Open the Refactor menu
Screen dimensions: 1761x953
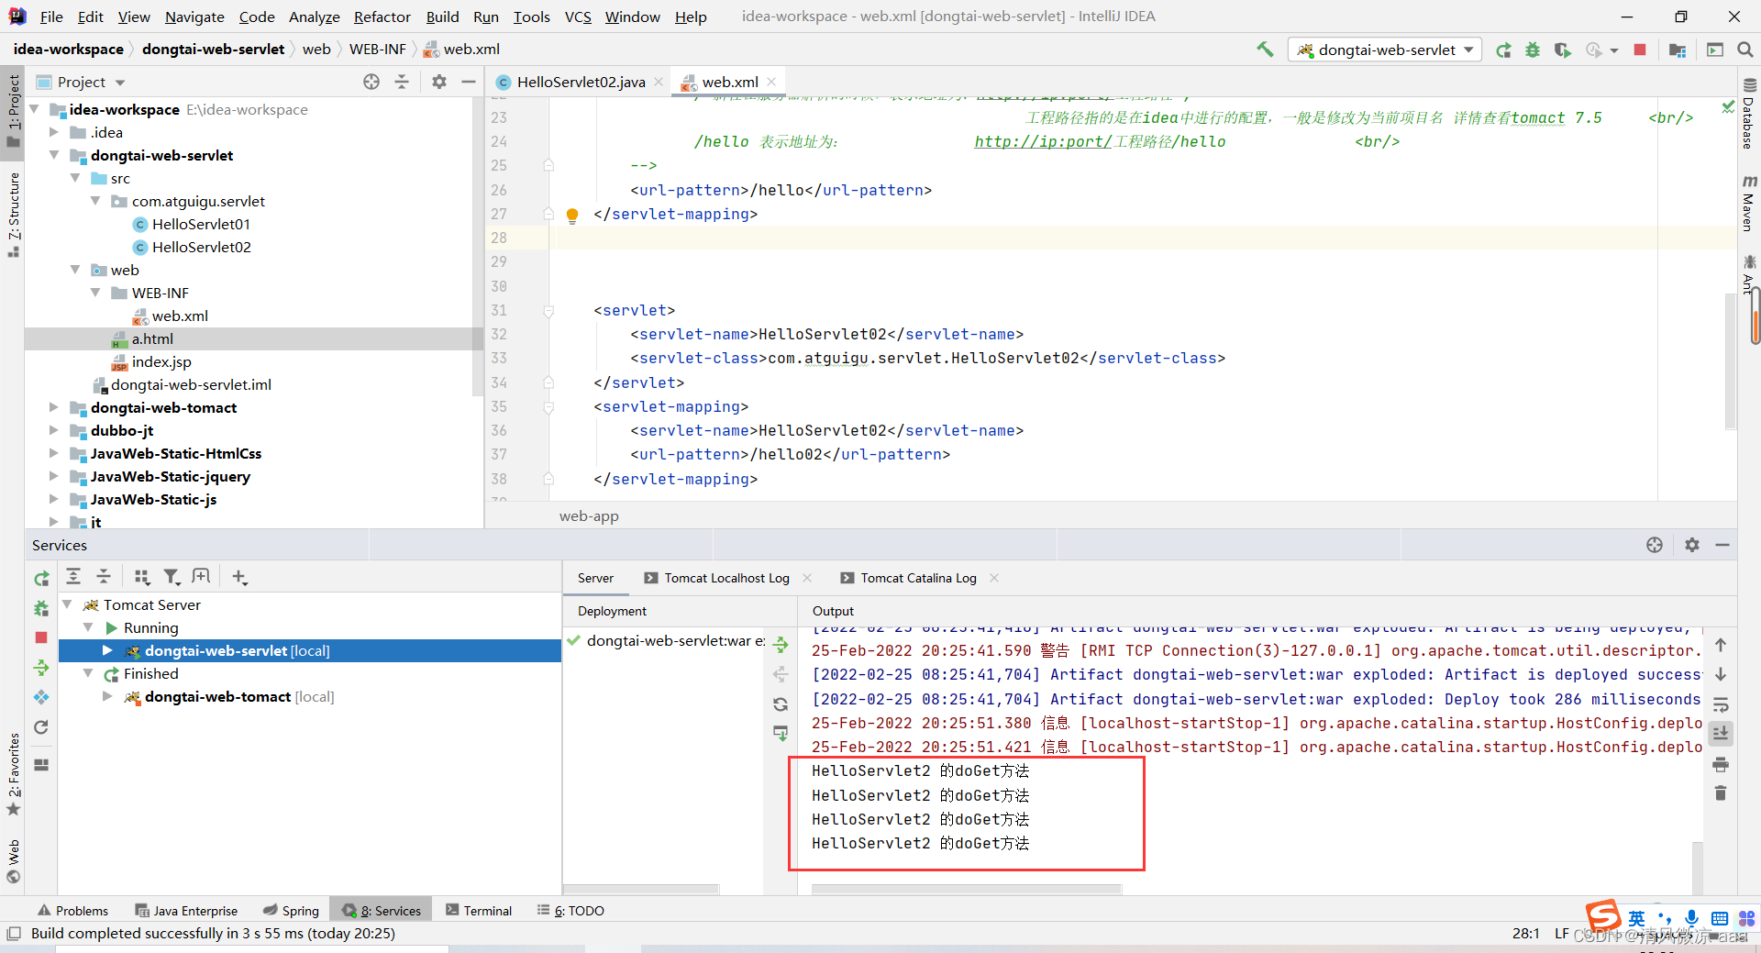pyautogui.click(x=382, y=17)
